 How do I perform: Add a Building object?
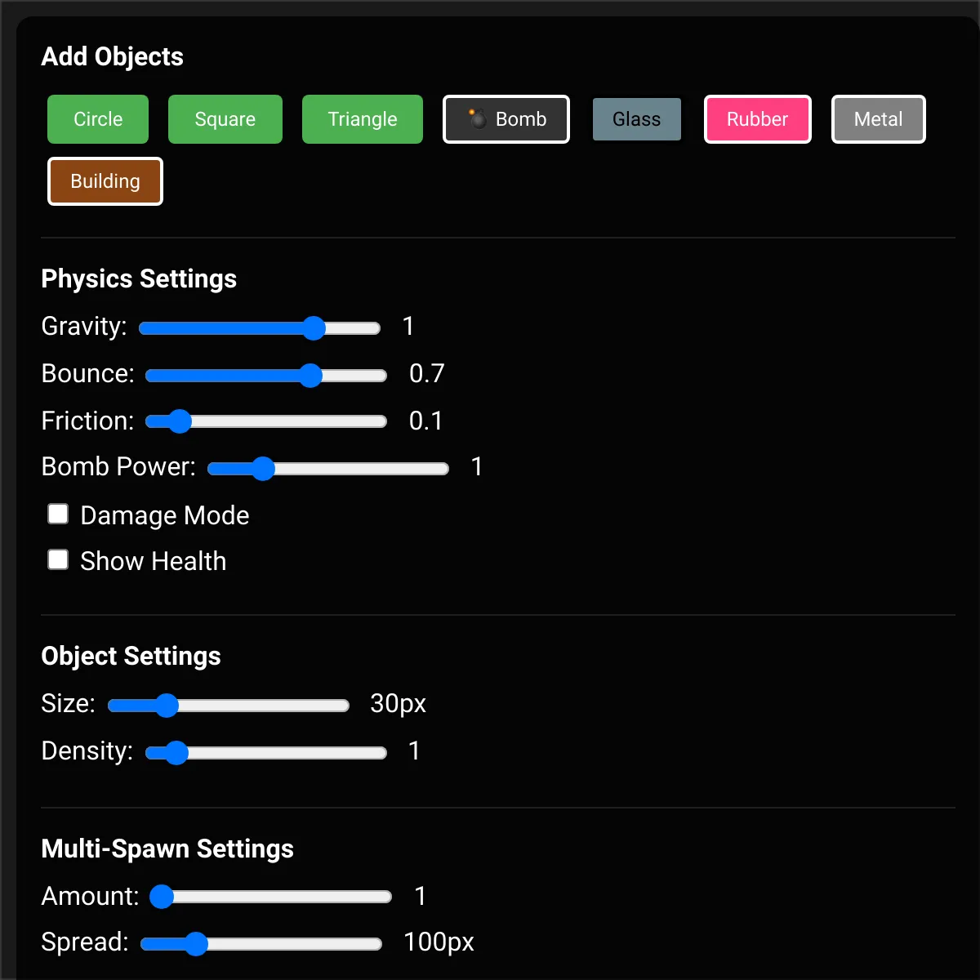coord(105,181)
